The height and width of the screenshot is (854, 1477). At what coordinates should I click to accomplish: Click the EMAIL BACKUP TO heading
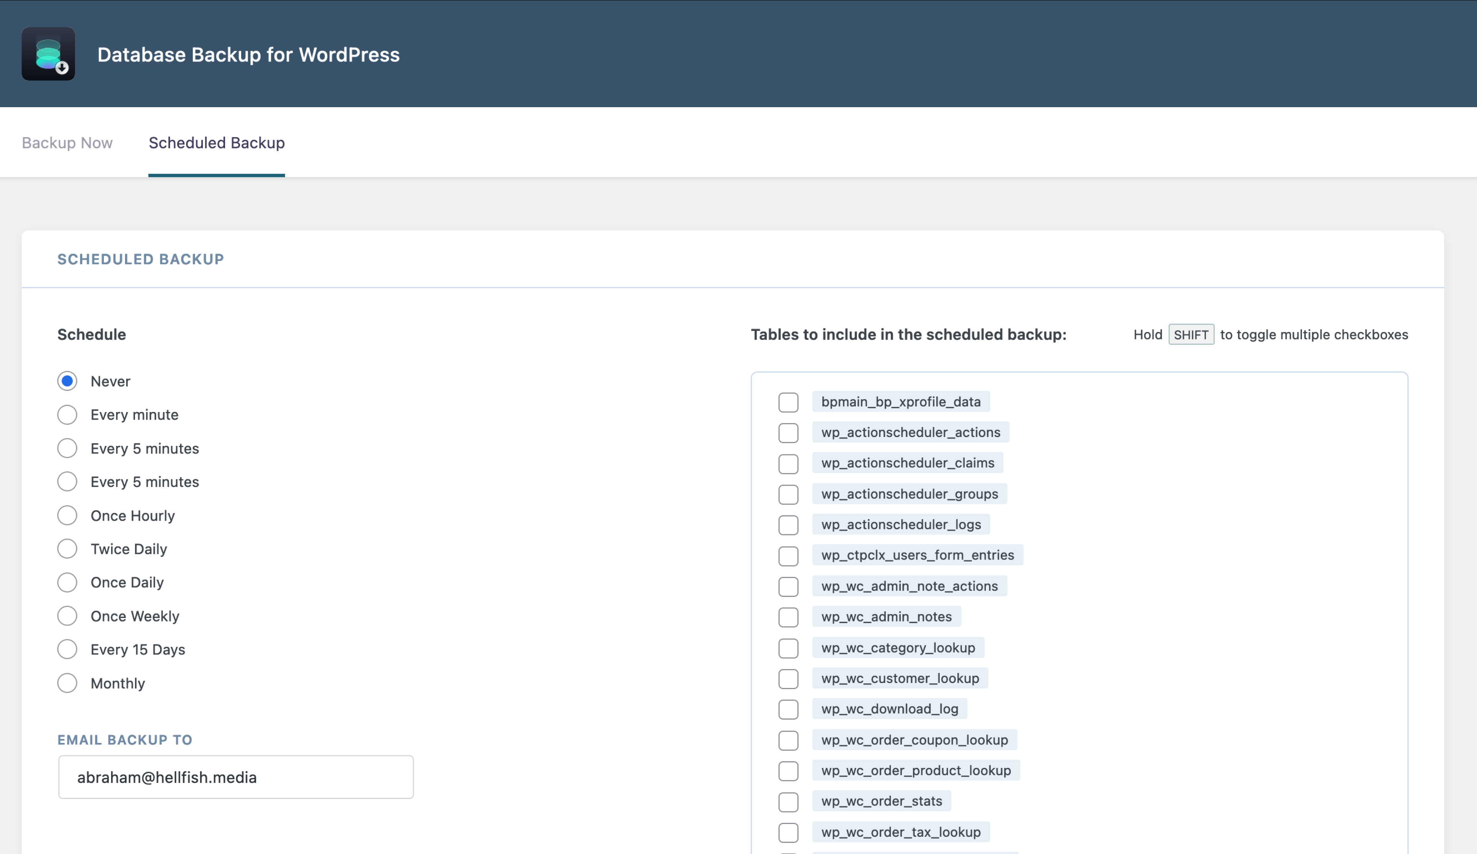125,740
